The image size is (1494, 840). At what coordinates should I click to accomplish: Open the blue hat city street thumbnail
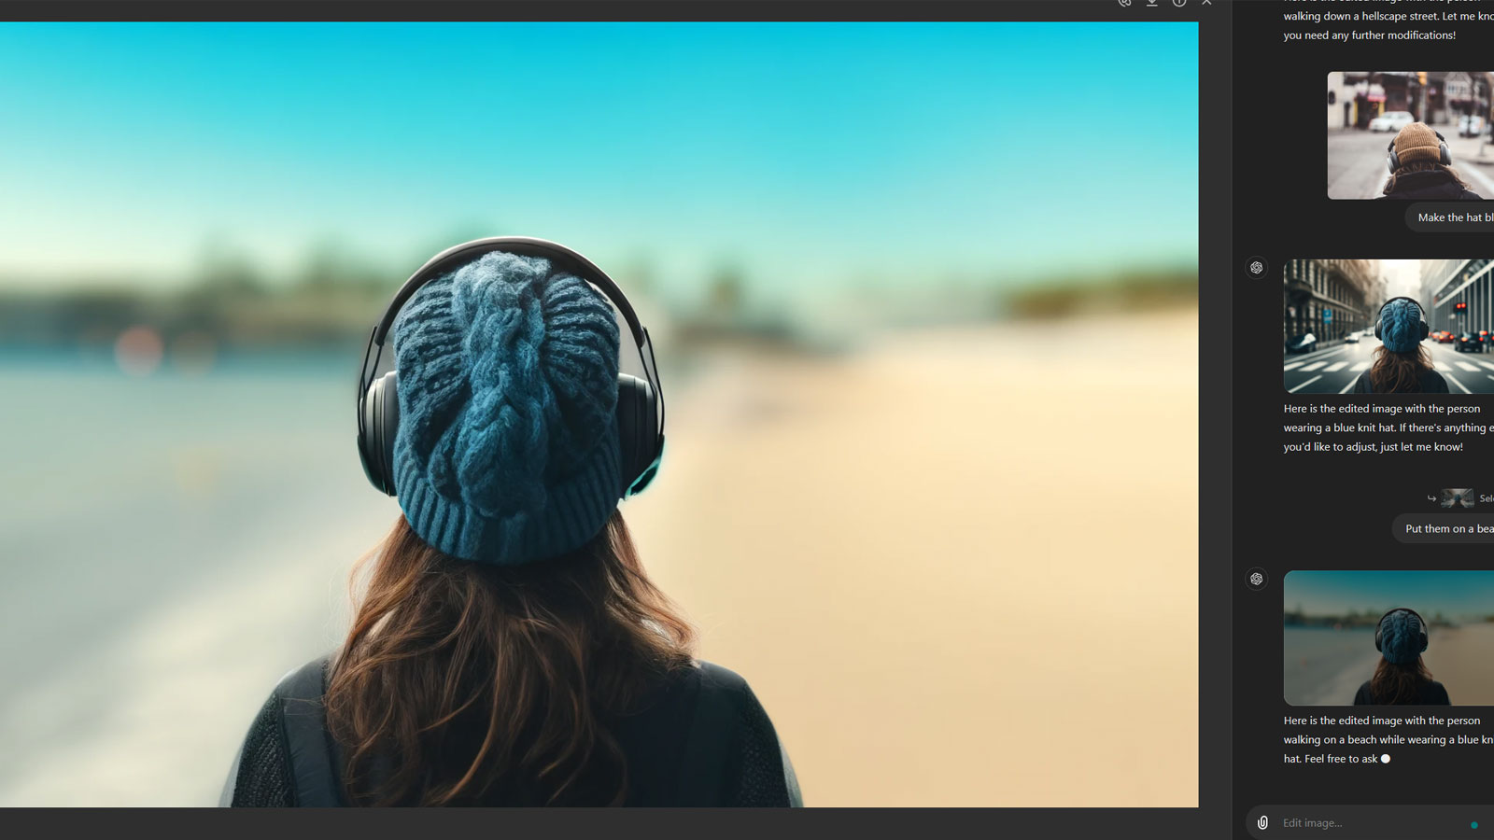coord(1388,327)
